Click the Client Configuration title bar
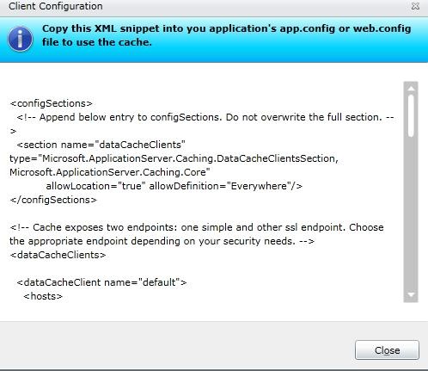The height and width of the screenshot is (371, 428). pyautogui.click(x=200, y=6)
